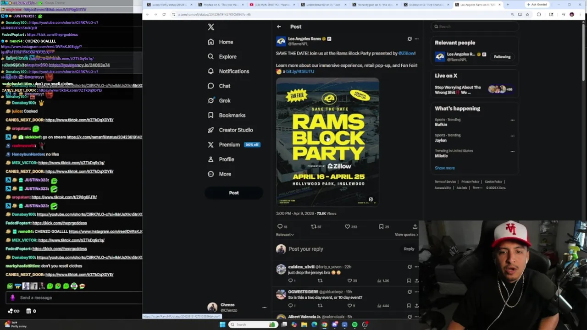The width and height of the screenshot is (587, 330).
Task: Open Chat in the X sidebar
Action: click(219, 86)
